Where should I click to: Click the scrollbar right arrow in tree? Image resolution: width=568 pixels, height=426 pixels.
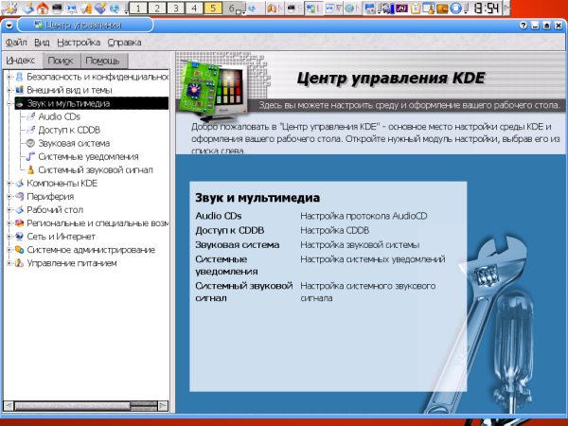164,406
